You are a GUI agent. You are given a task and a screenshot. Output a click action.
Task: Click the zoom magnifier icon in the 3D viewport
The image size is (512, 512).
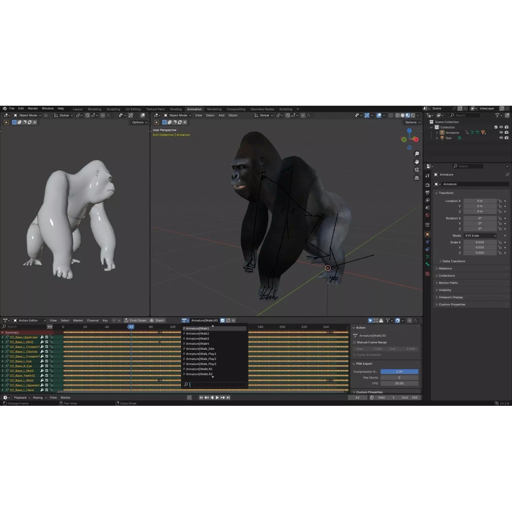[x=417, y=154]
